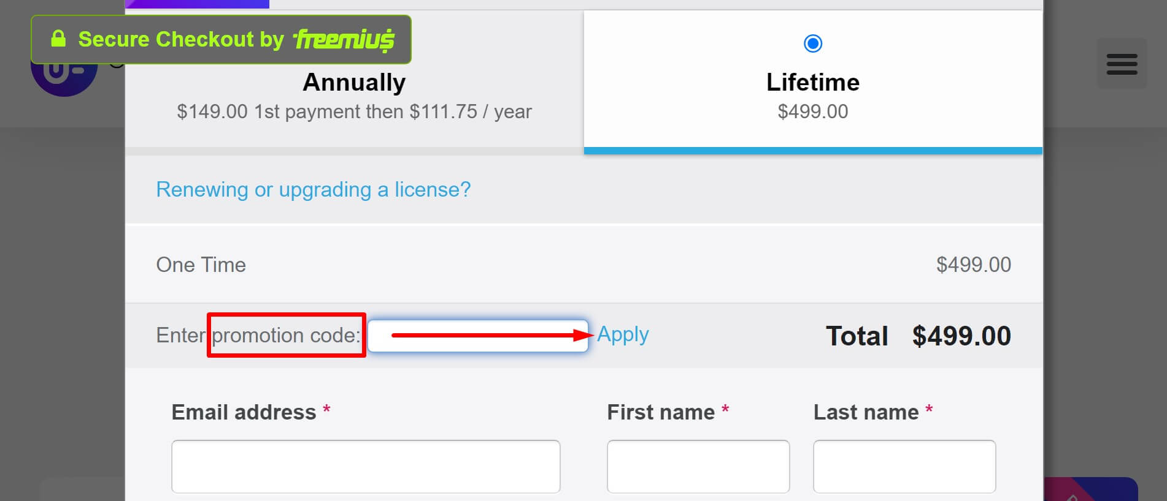Click the lock icon in the Secure Checkout badge

(58, 39)
